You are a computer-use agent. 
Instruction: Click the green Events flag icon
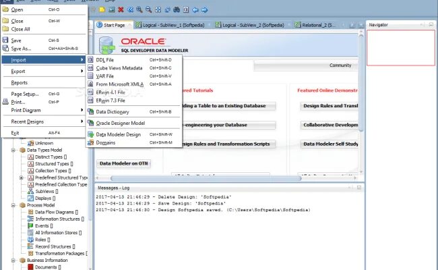tap(30, 226)
